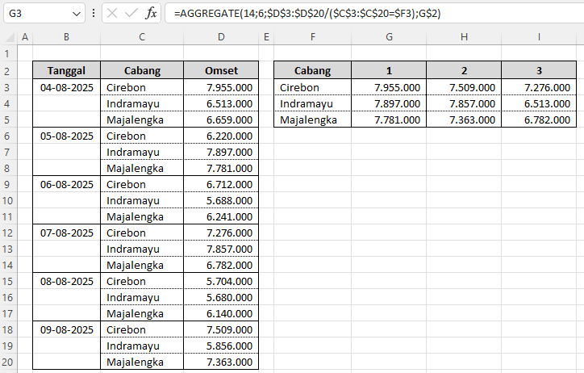Select column H header
Viewport: 584px width, 373px height.
click(x=464, y=37)
